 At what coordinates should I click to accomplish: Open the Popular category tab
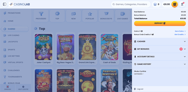[x=90, y=16]
